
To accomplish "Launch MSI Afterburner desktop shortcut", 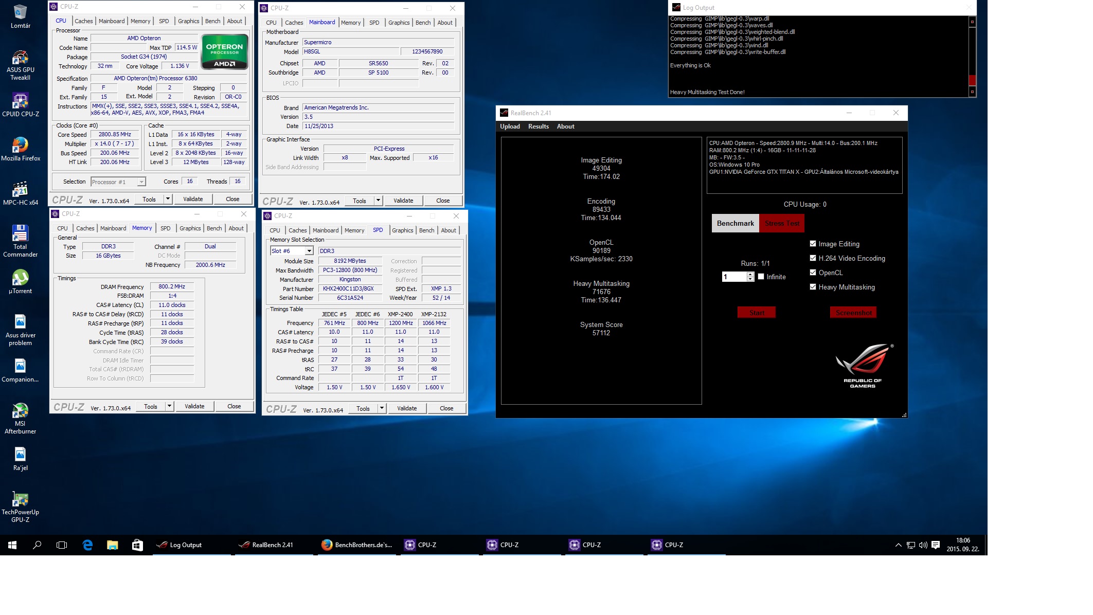I will click(20, 418).
